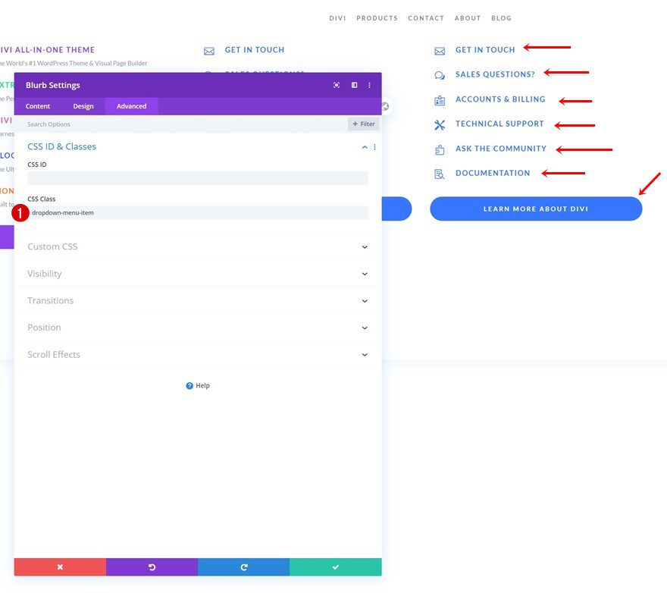Click the envelope icon beside Get In Touch
This screenshot has width=667, height=593.
(440, 50)
